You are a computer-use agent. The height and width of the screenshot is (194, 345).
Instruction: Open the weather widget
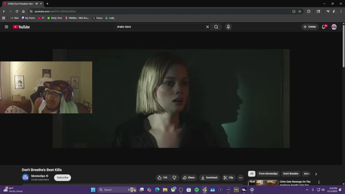[13, 190]
